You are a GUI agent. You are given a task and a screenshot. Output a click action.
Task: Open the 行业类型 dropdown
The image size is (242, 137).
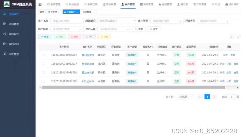214,21
